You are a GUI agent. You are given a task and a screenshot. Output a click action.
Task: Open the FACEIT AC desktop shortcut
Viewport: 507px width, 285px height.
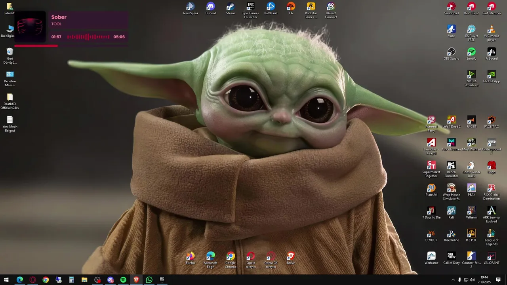point(492,122)
